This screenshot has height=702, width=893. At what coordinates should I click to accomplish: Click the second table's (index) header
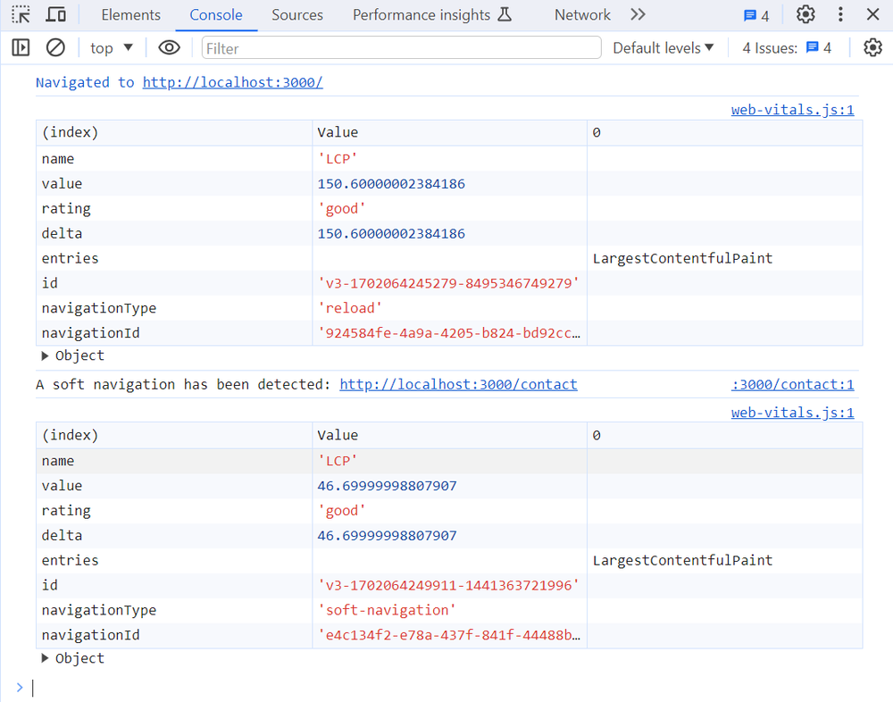click(174, 435)
